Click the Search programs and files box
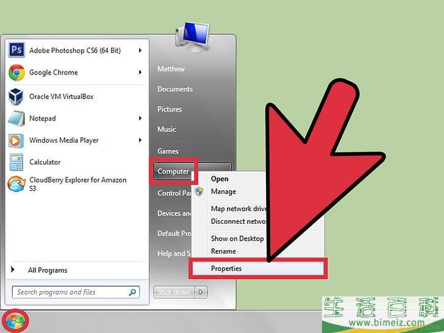Image resolution: width=444 pixels, height=333 pixels. [x=76, y=292]
